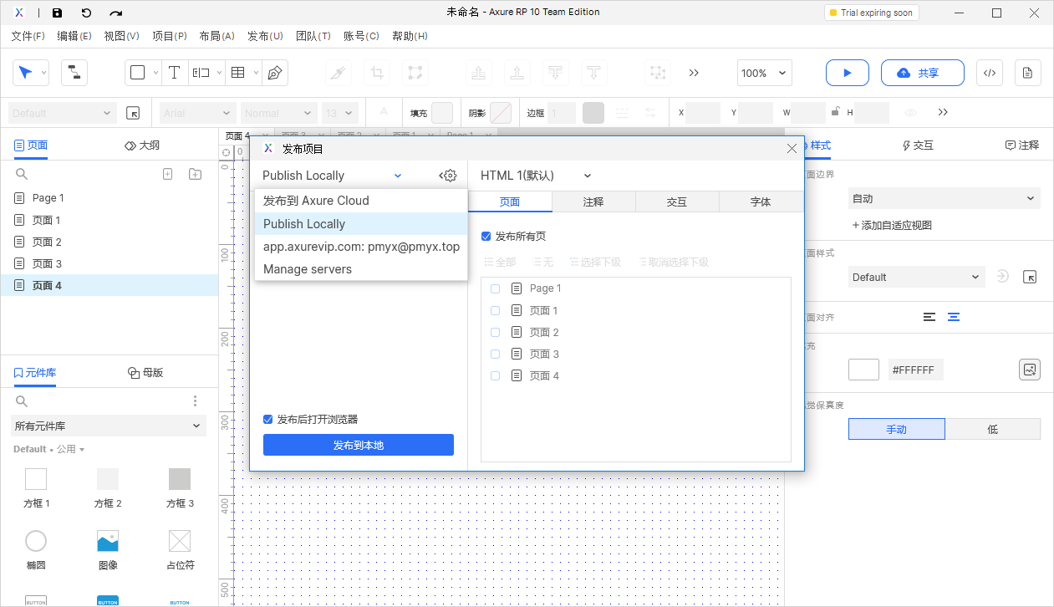Open the Table widget tool
Viewport: 1054px width, 607px height.
pos(237,73)
